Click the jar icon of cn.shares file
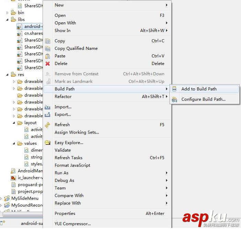Screen dimensions: 241x229 click(20, 33)
